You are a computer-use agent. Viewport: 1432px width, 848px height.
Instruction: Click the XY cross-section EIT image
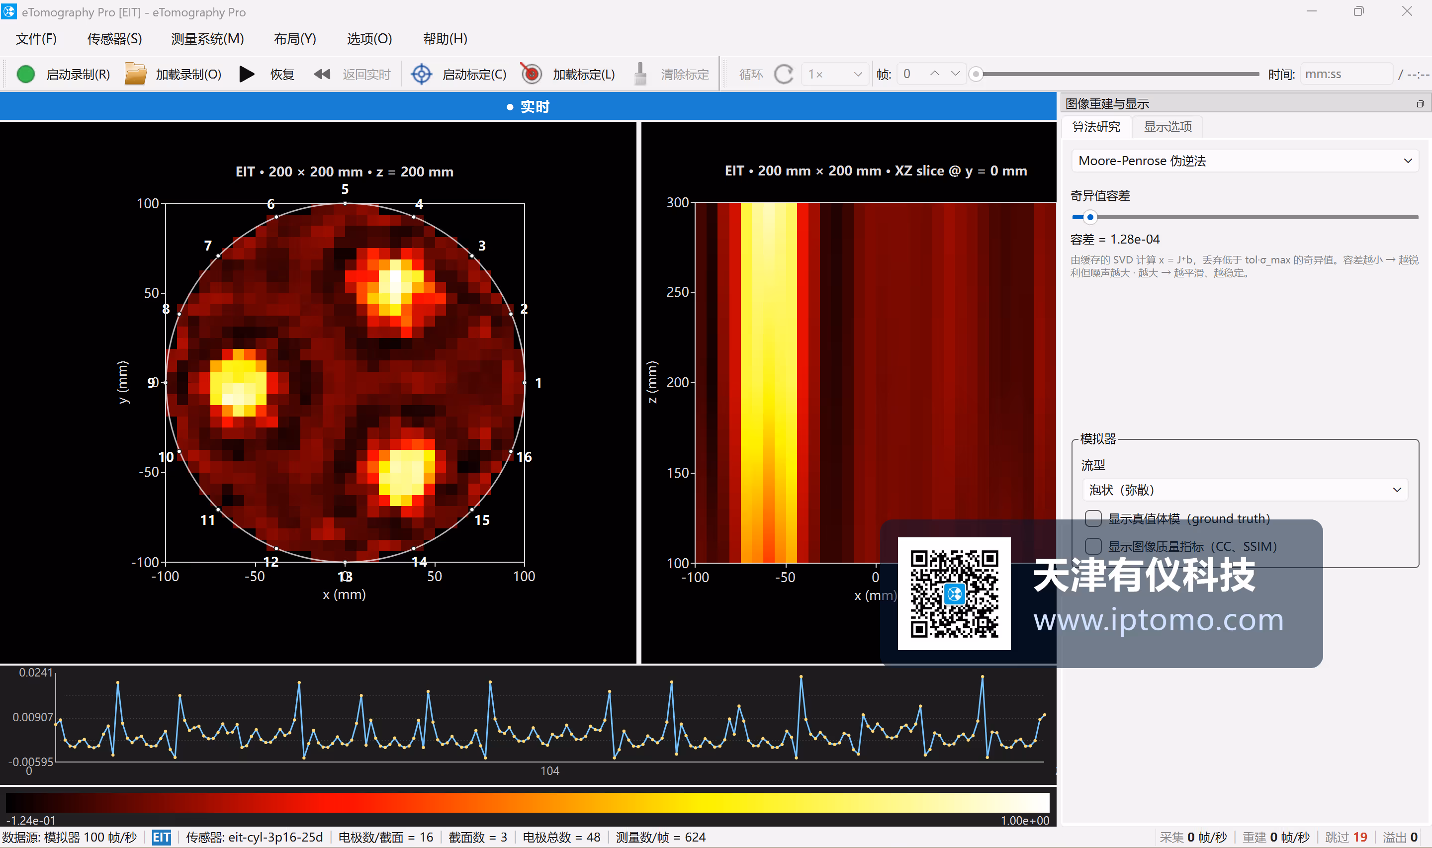coord(345,382)
